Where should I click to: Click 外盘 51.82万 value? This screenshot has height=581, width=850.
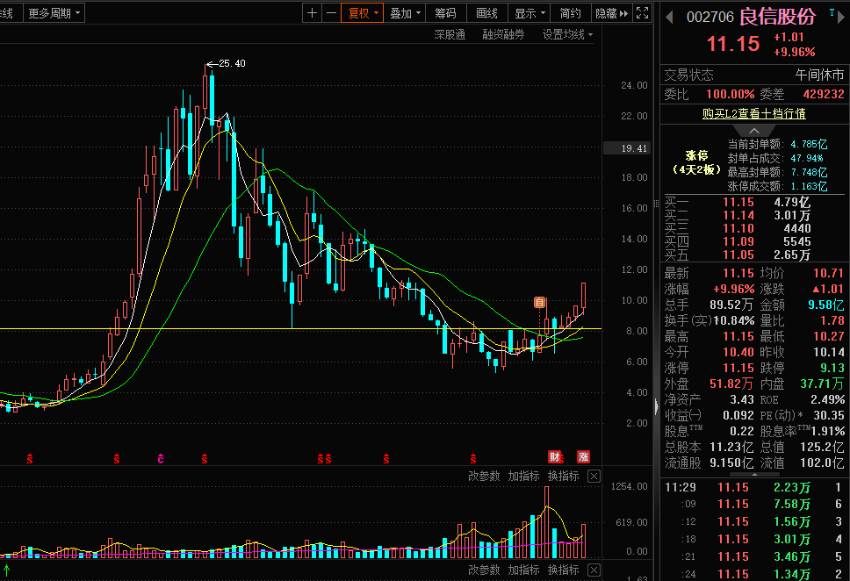coord(731,384)
